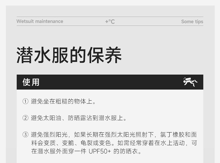This screenshot has width=220, height=163.
Task: Click the scuba diver icon
Action: [x=190, y=82]
